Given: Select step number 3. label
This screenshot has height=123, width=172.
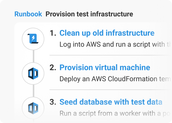Looking at the screenshot, I should click(53, 102).
